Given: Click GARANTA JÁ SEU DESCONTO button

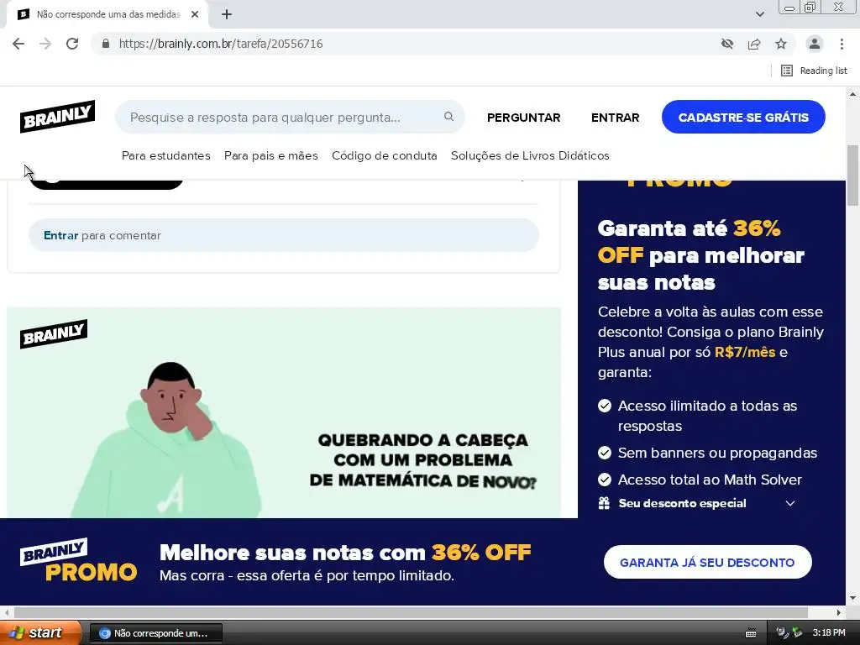Looking at the screenshot, I should [707, 562].
